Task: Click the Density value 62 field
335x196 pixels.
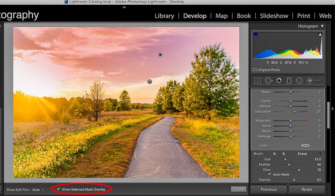Action: (319, 180)
